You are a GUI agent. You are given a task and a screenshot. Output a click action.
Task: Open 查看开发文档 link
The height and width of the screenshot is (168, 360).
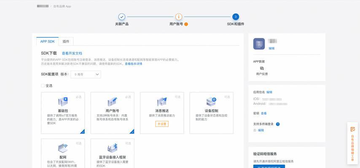click(72, 53)
